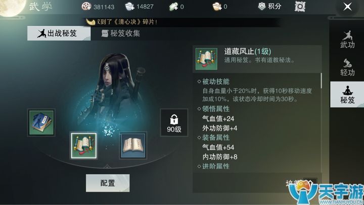The height and width of the screenshot is (205, 364).
Task: Open the 轻功 sidebar section
Action: pyautogui.click(x=347, y=67)
